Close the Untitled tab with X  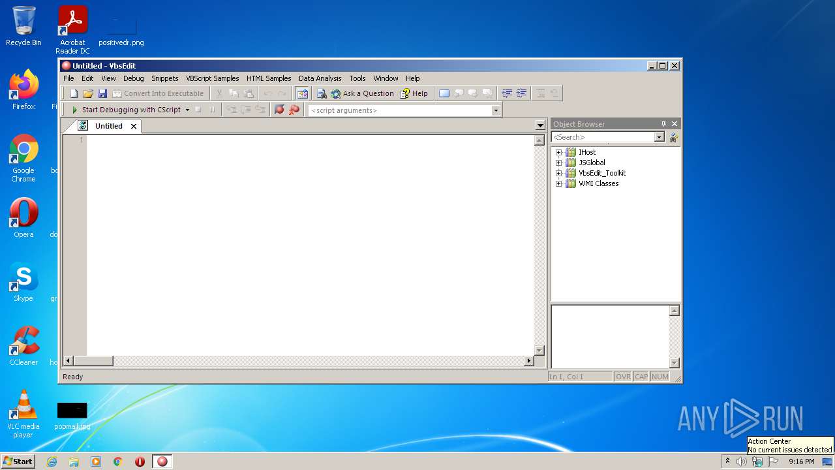tap(134, 126)
